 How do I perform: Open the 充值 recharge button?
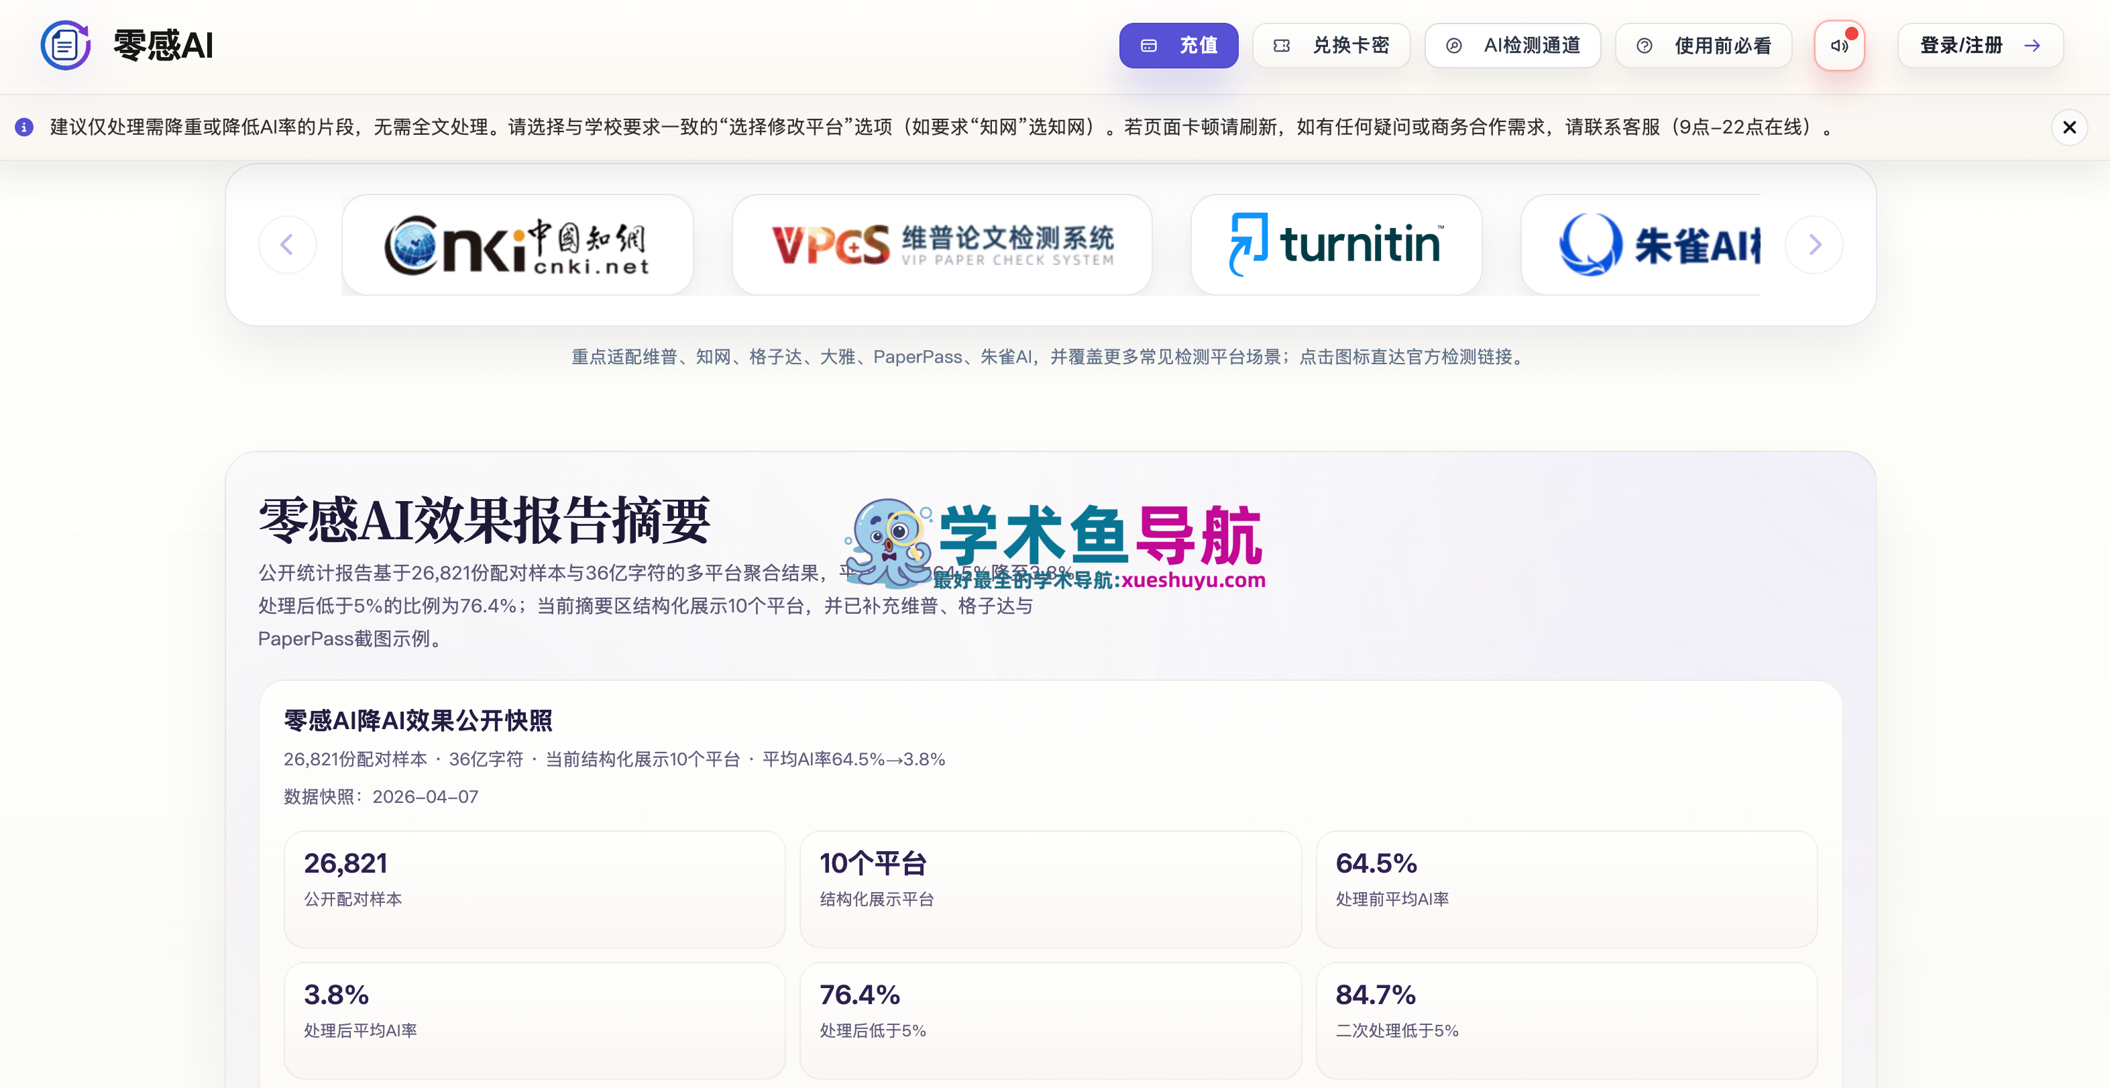1178,45
